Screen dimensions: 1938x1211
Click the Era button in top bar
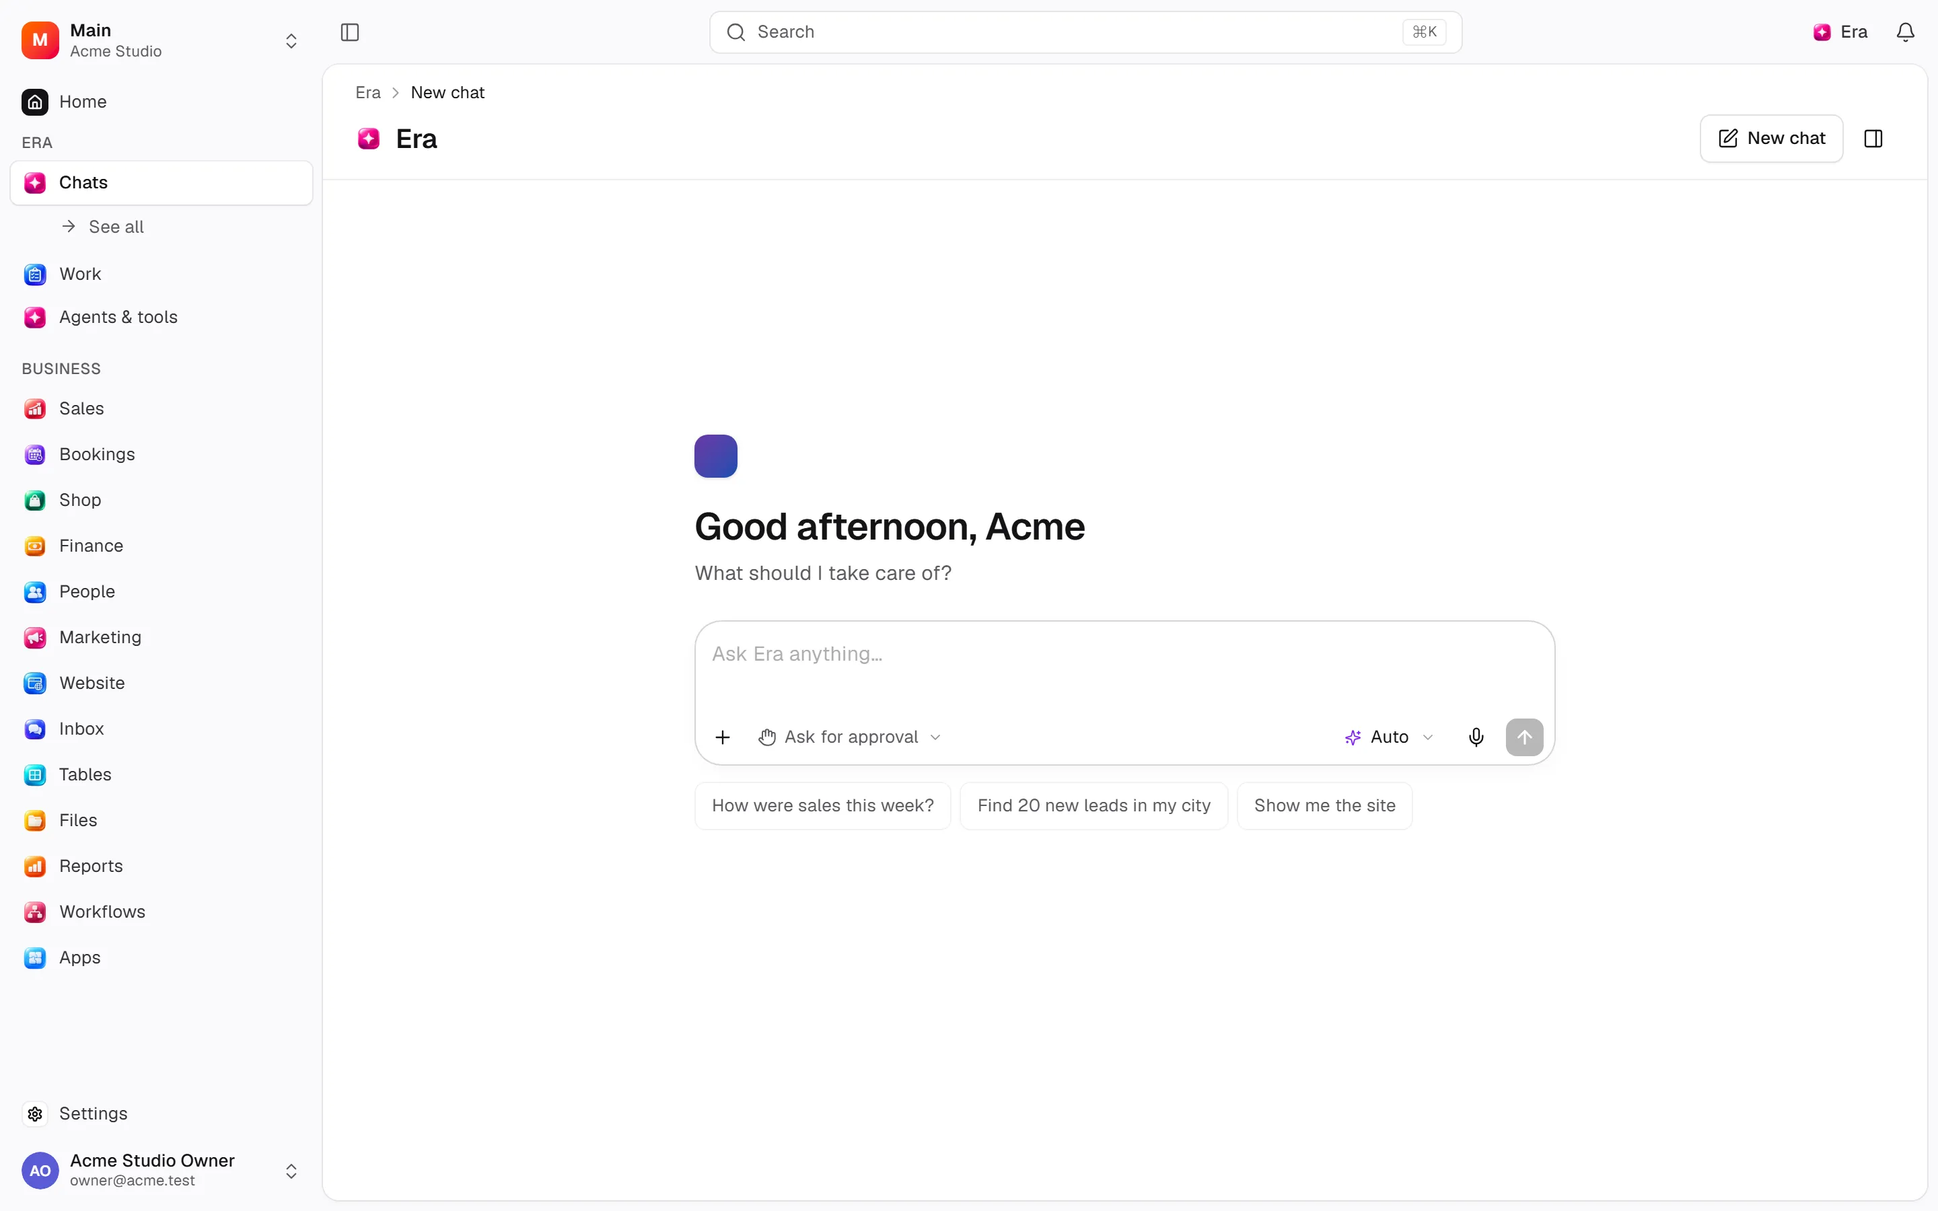tap(1840, 32)
